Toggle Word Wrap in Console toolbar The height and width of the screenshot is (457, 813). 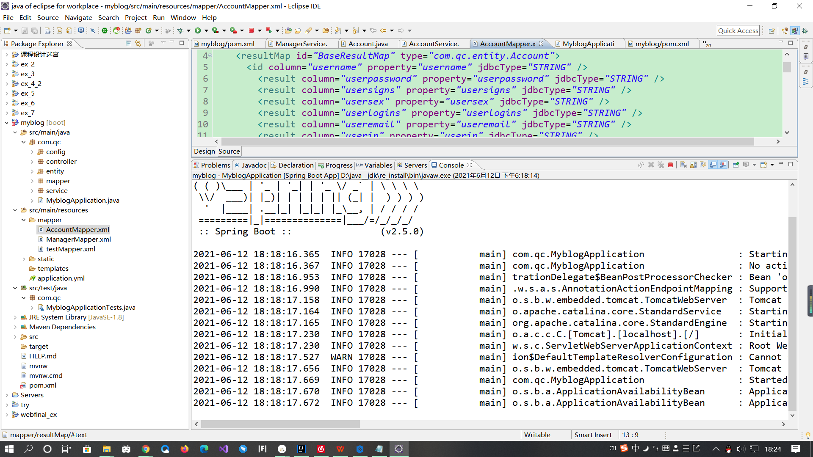click(x=703, y=165)
